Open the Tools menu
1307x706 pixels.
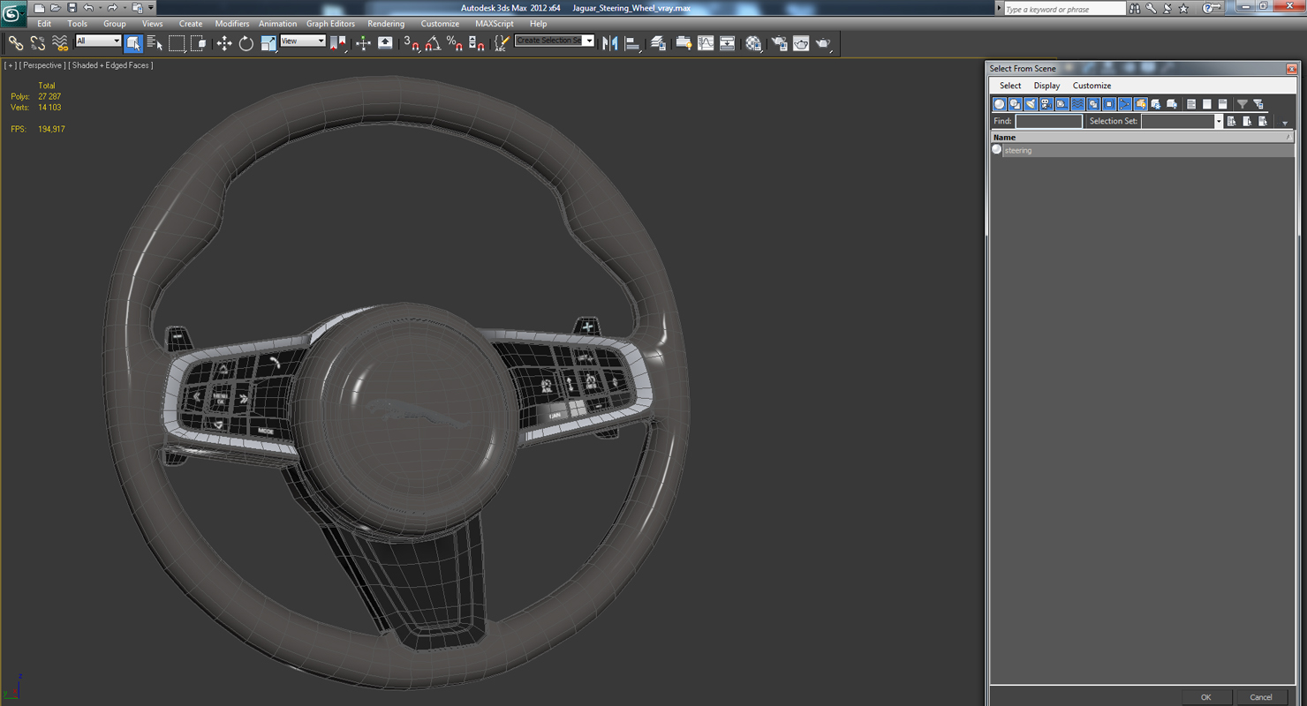[x=78, y=24]
